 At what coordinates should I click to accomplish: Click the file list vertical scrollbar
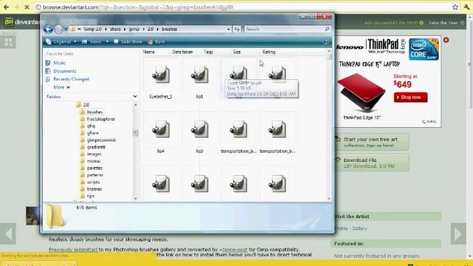tap(329, 125)
